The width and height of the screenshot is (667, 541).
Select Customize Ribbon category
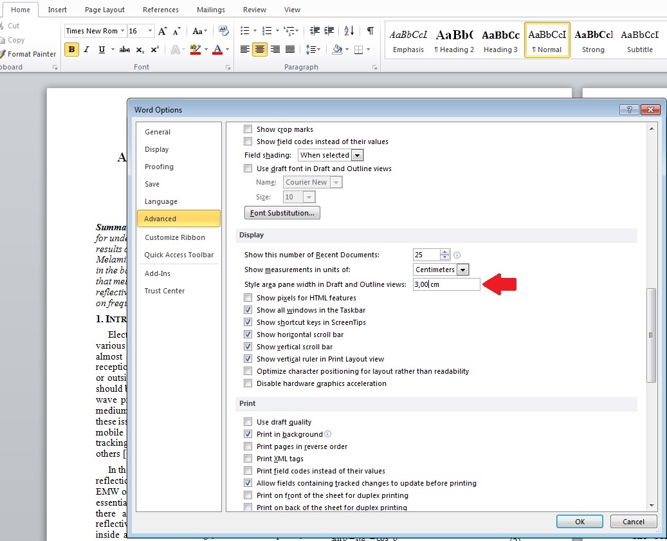[x=175, y=237]
